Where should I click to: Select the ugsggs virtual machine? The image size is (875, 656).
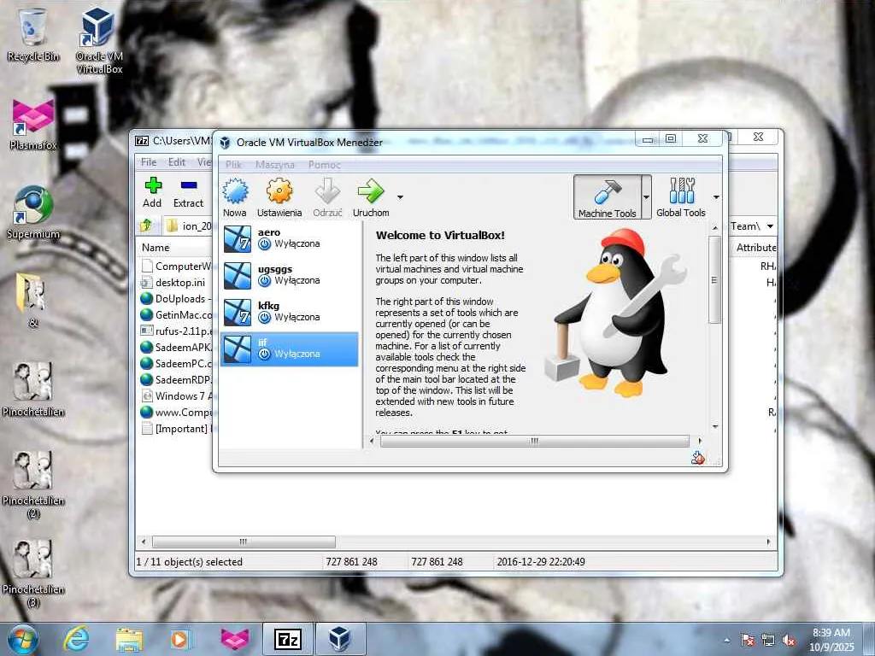(x=289, y=276)
